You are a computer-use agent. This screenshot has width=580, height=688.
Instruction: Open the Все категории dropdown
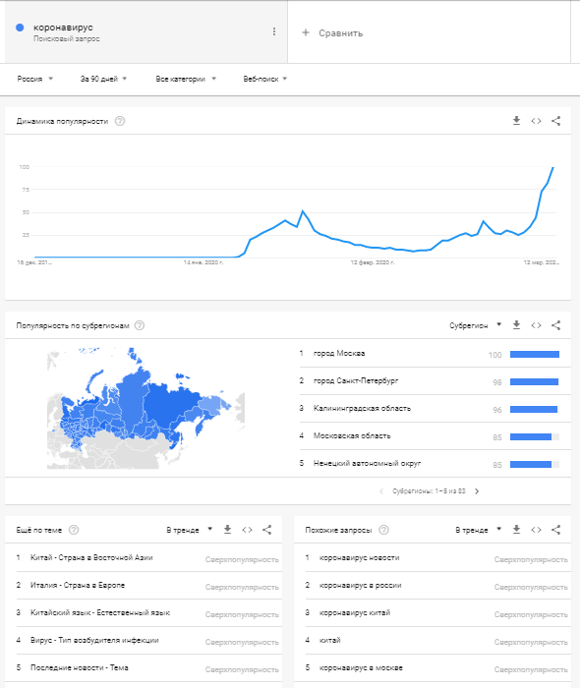pyautogui.click(x=186, y=79)
